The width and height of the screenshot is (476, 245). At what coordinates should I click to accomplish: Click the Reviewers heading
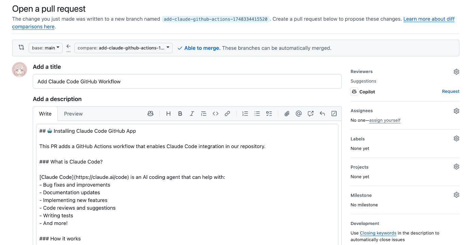[x=361, y=72]
